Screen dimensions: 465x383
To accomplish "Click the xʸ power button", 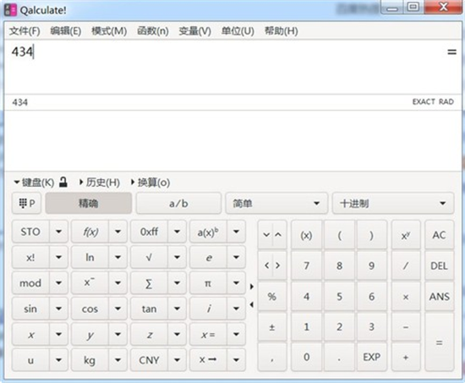I will click(x=406, y=235).
